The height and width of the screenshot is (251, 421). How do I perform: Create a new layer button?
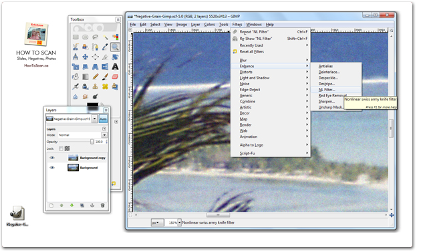coord(51,205)
